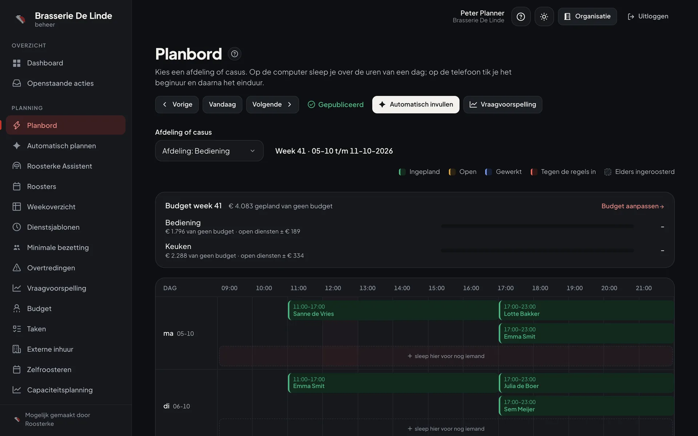Open Zelfroosteren
Viewport: 698px width, 436px height.
(65, 370)
